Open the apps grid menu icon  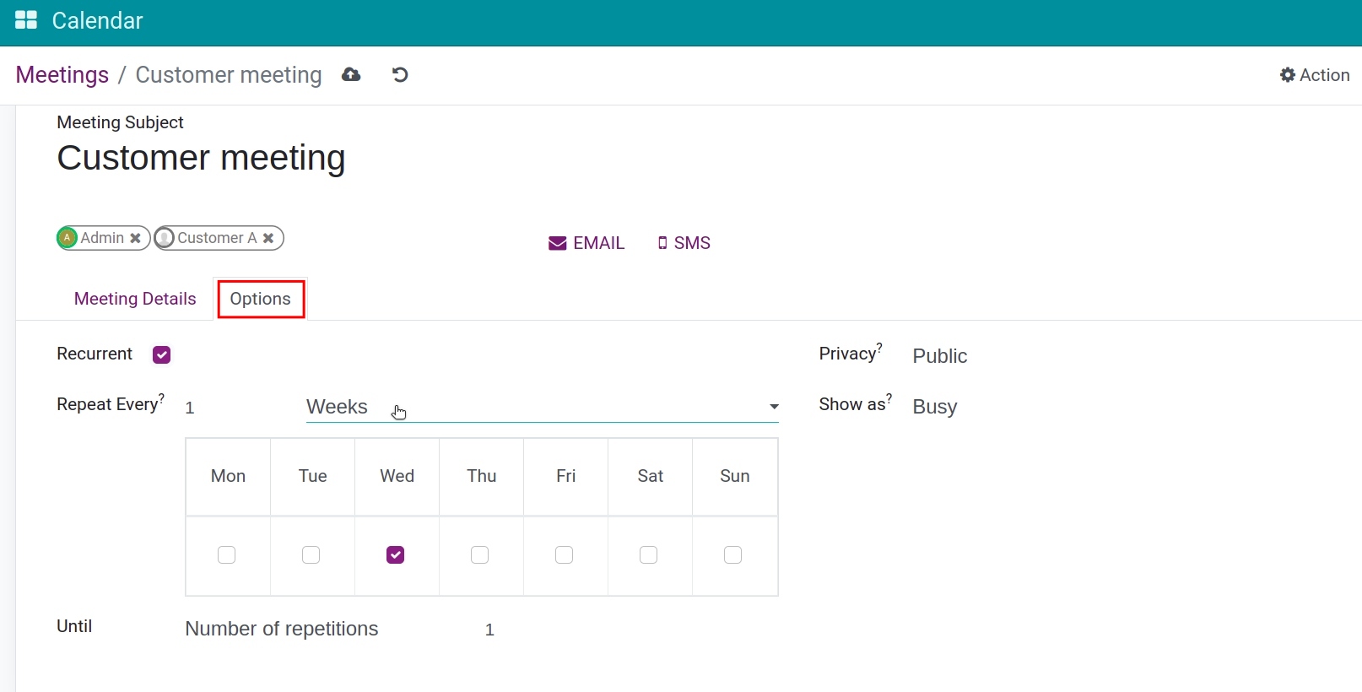[x=26, y=20]
